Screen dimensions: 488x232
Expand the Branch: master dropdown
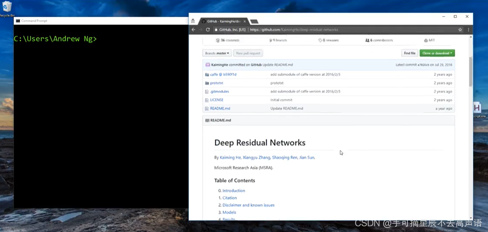217,53
